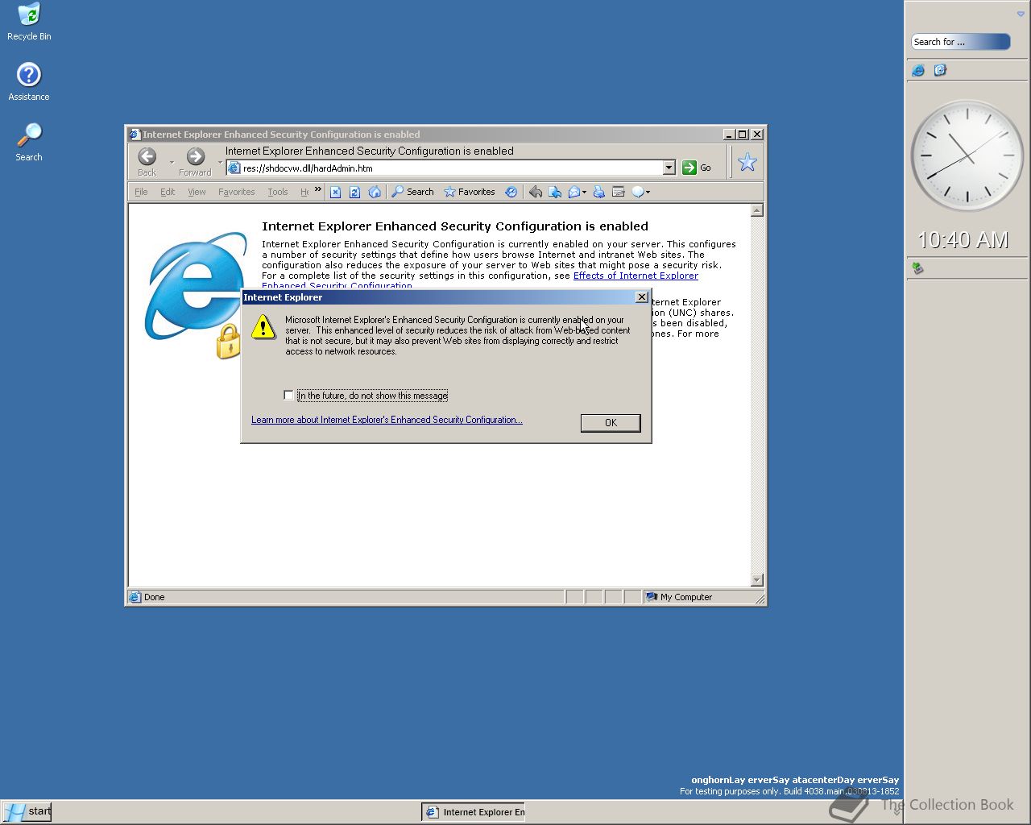The width and height of the screenshot is (1031, 825).
Task: Click the sidebar green notification icon
Action: point(917,267)
